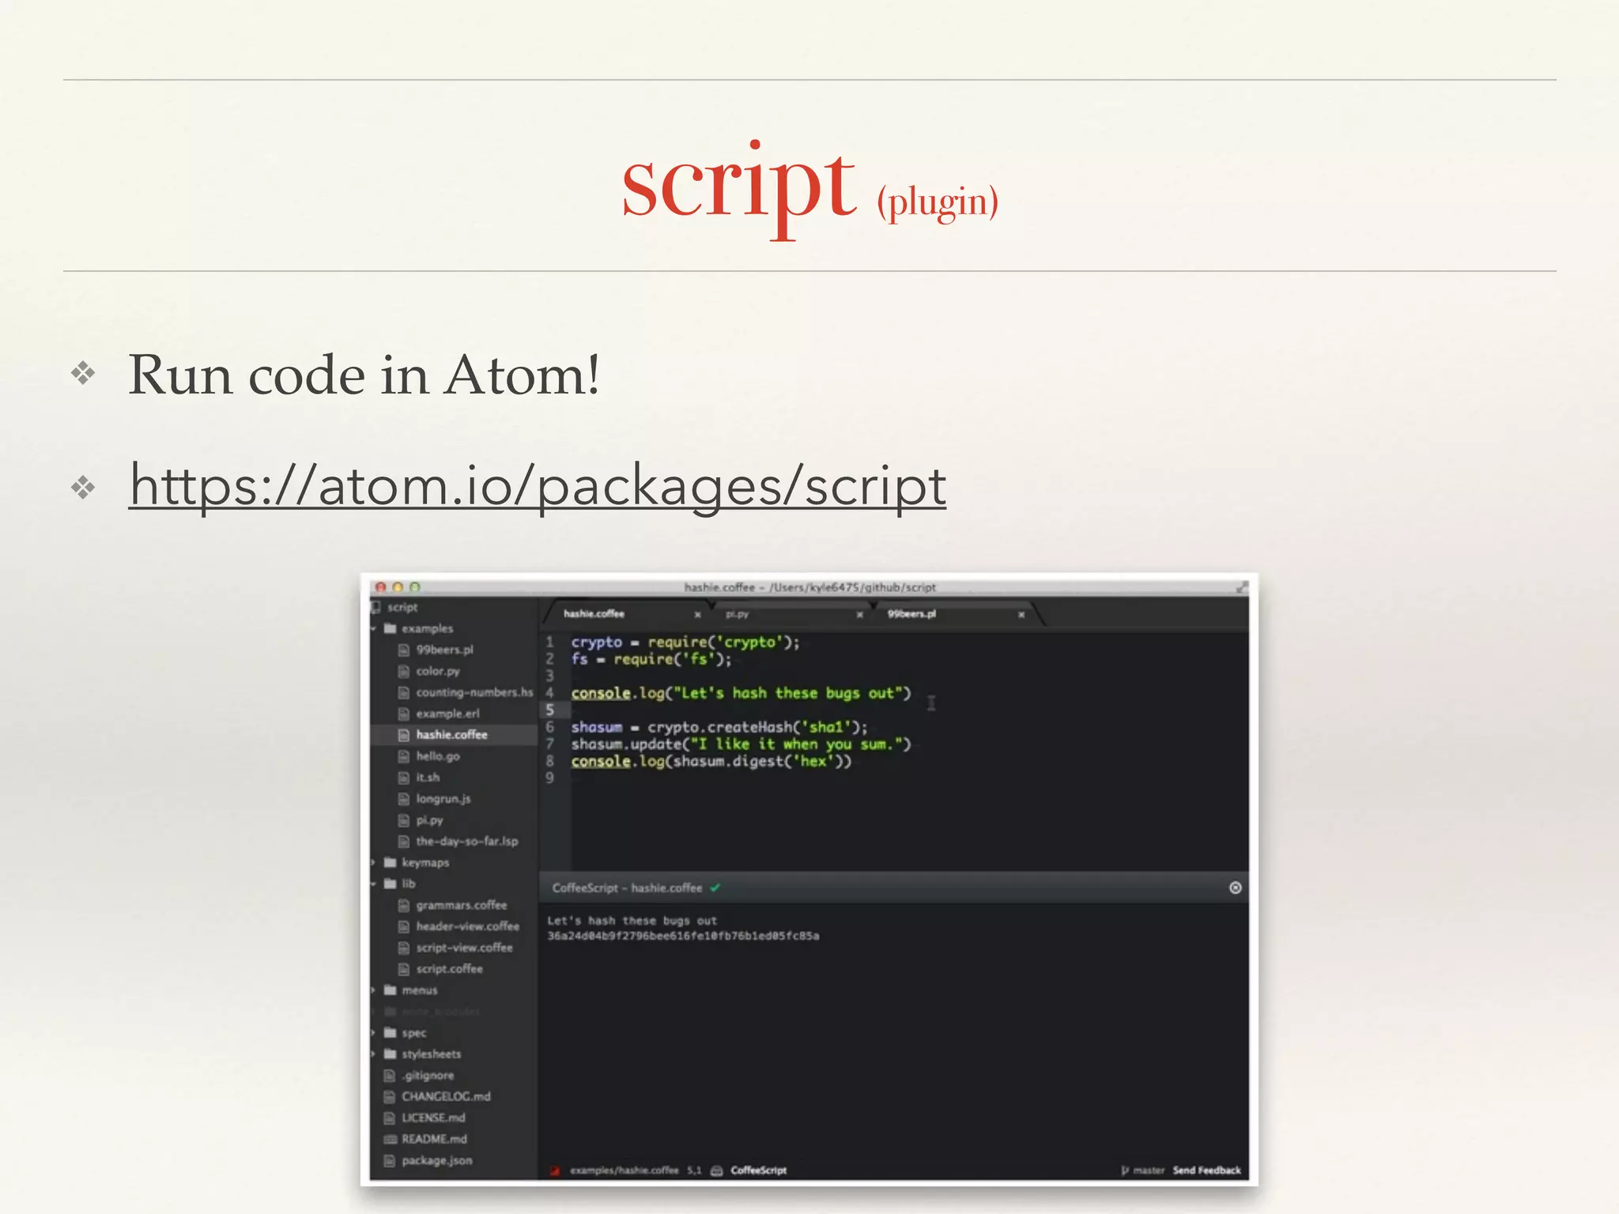
Task: Collapse the lib folder arrow
Action: point(374,884)
